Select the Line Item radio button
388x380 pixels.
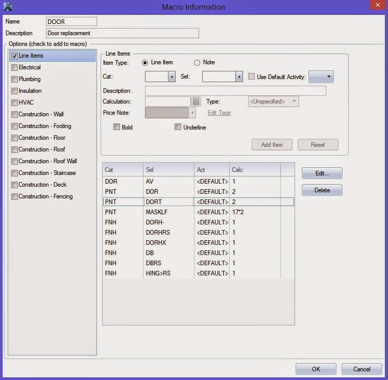tap(145, 63)
